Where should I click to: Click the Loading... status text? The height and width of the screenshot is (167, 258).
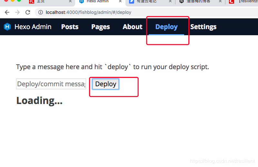click(x=39, y=100)
